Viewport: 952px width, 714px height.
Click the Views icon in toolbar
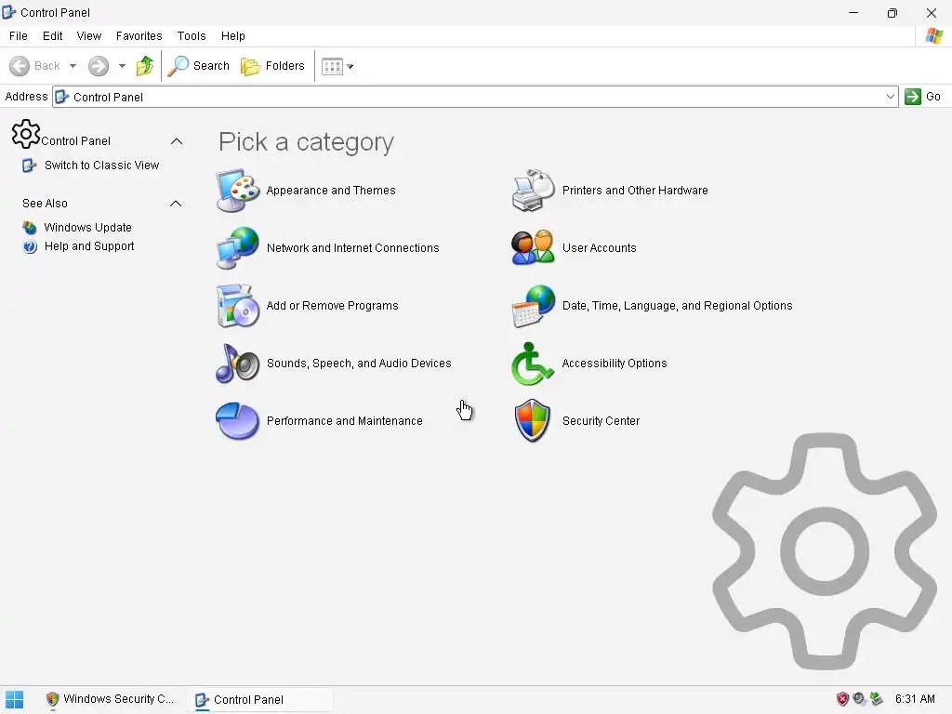pyautogui.click(x=332, y=66)
